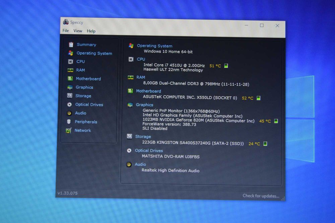This screenshot has height=223, width=335.
Task: Click green temperature indicator next to 51 °C
Action: [226, 66]
